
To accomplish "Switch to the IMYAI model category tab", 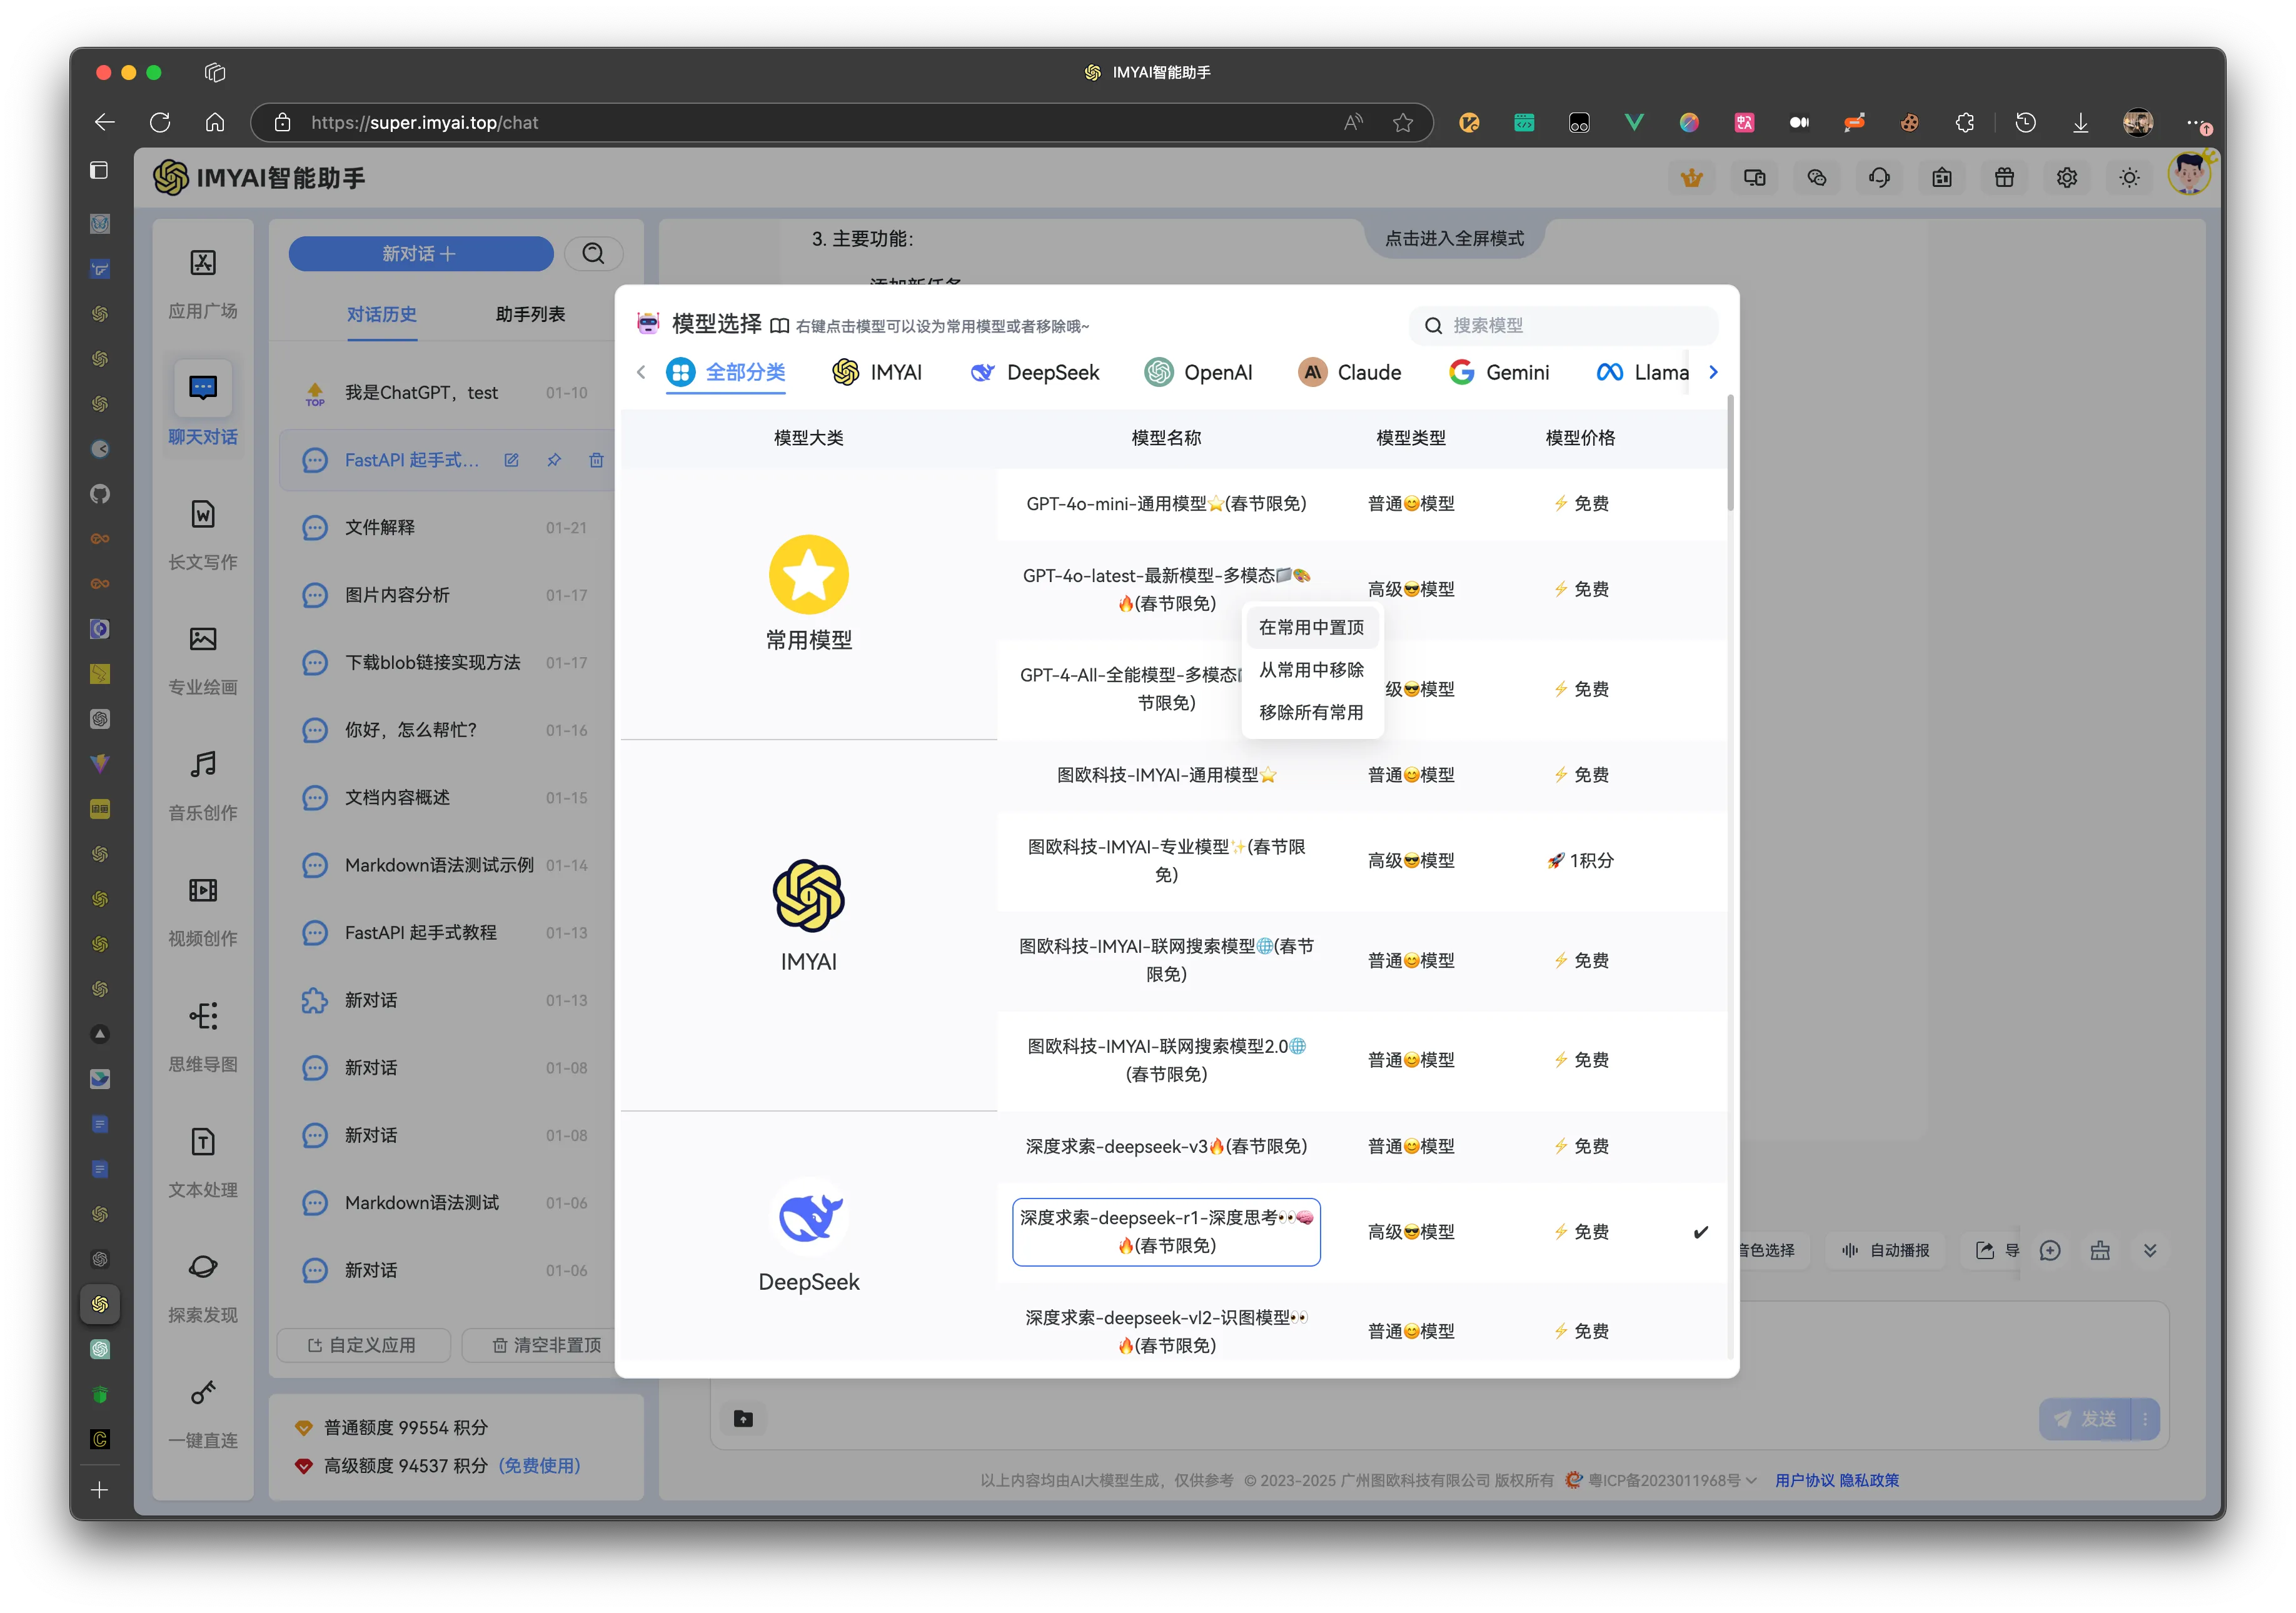I will (876, 372).
